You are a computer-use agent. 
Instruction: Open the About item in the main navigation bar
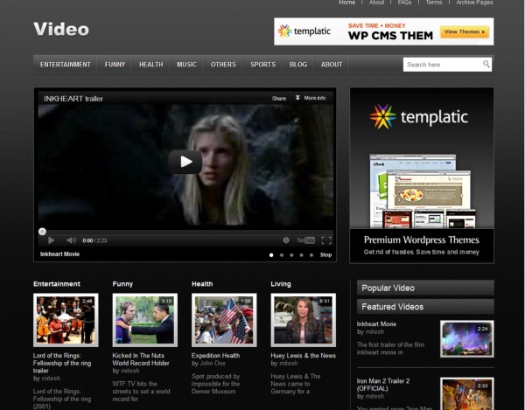[x=332, y=65]
